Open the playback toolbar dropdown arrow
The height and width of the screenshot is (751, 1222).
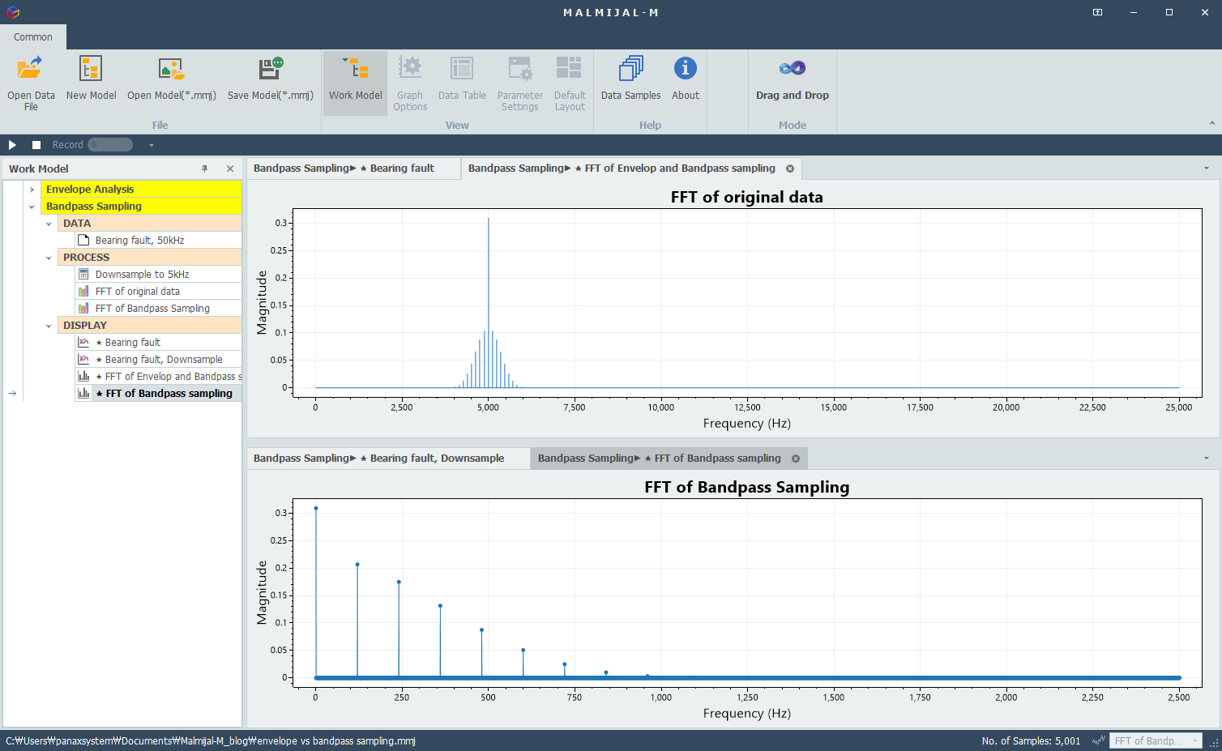click(x=151, y=145)
